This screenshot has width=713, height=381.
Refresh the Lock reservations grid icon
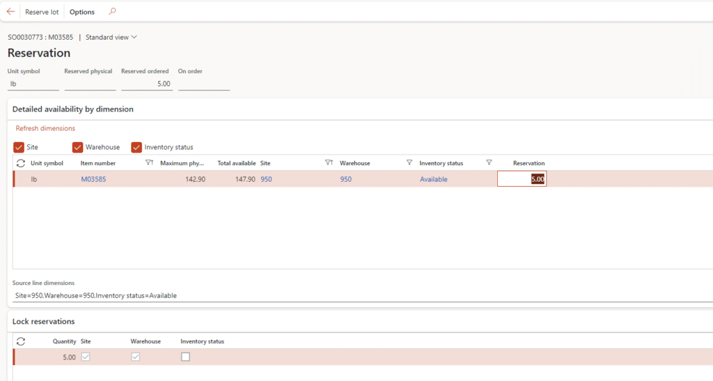[x=20, y=341]
